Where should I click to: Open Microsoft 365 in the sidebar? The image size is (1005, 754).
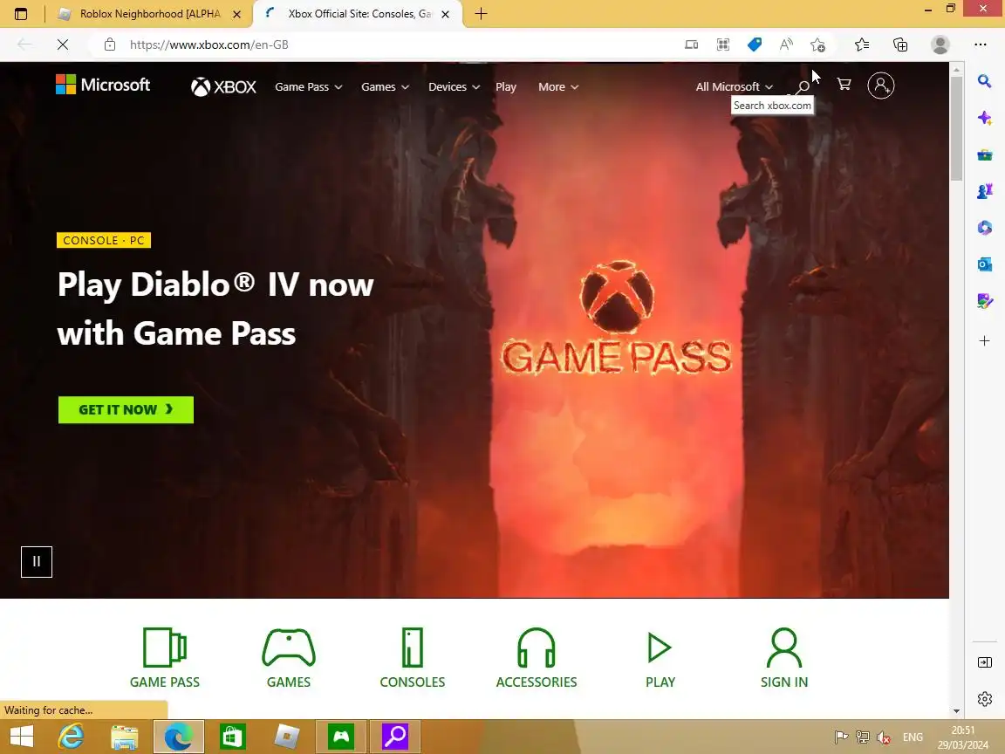click(x=984, y=228)
